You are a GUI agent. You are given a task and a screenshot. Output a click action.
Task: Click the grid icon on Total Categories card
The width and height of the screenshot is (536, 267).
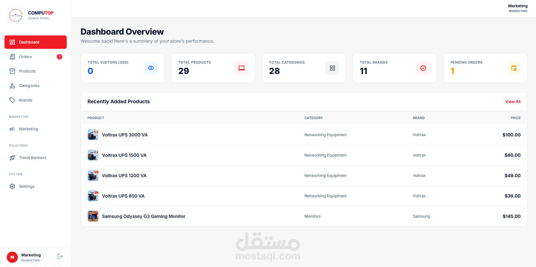point(332,68)
